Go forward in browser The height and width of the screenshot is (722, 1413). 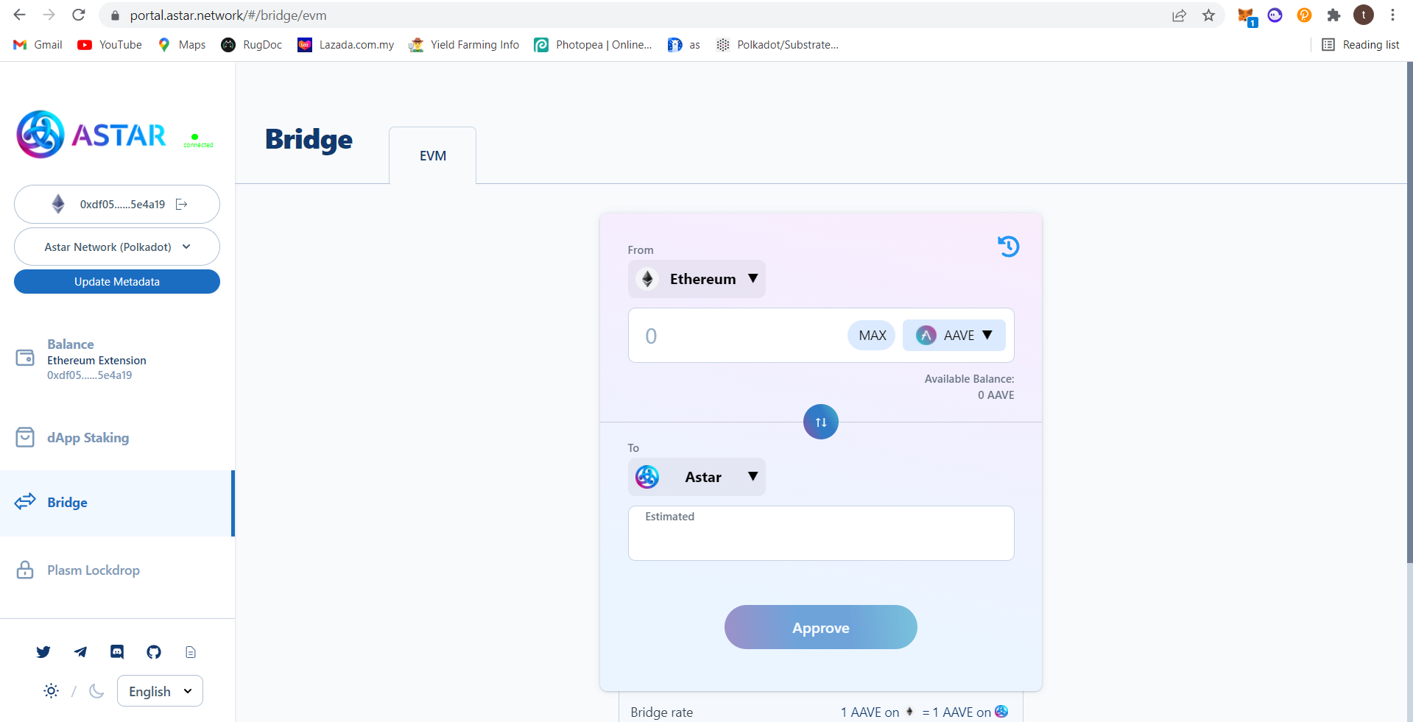coord(49,15)
